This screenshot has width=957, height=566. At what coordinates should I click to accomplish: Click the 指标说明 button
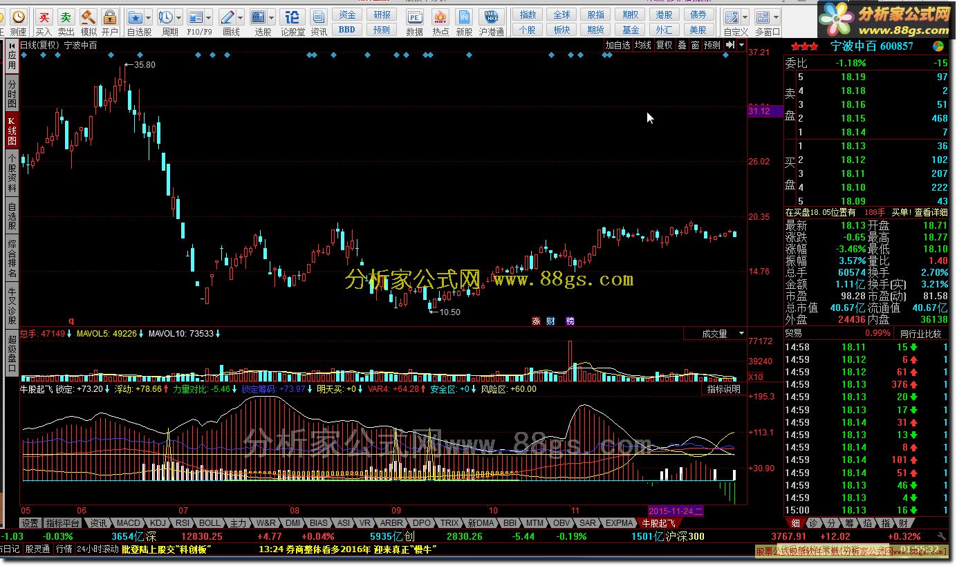pyautogui.click(x=723, y=389)
